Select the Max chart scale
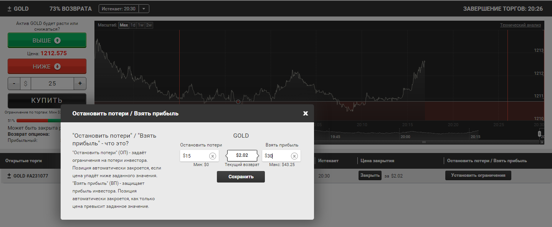The image size is (552, 227). click(x=124, y=25)
